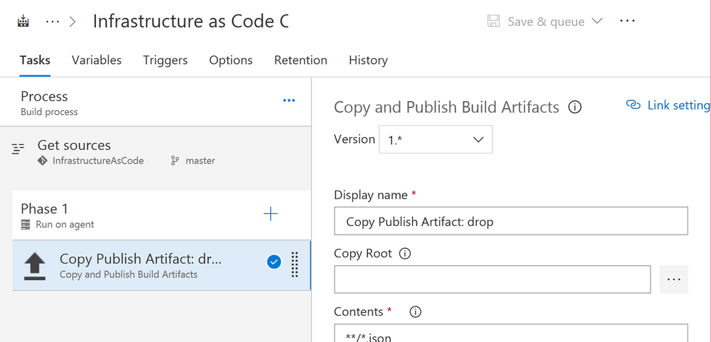The width and height of the screenshot is (711, 342).
Task: Click the InfrastructureAsCode repository name
Action: tap(98, 161)
